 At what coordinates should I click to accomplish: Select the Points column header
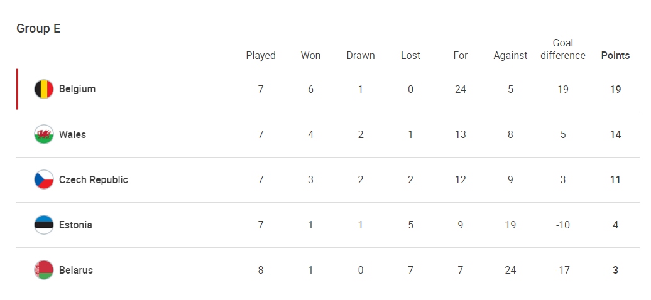[x=615, y=56]
